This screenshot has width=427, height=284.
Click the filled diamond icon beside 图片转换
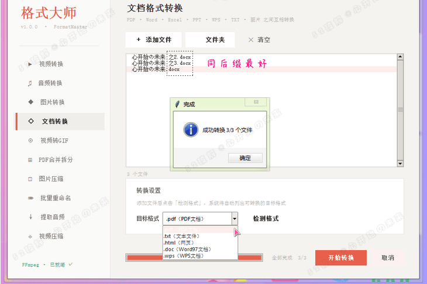(31, 102)
